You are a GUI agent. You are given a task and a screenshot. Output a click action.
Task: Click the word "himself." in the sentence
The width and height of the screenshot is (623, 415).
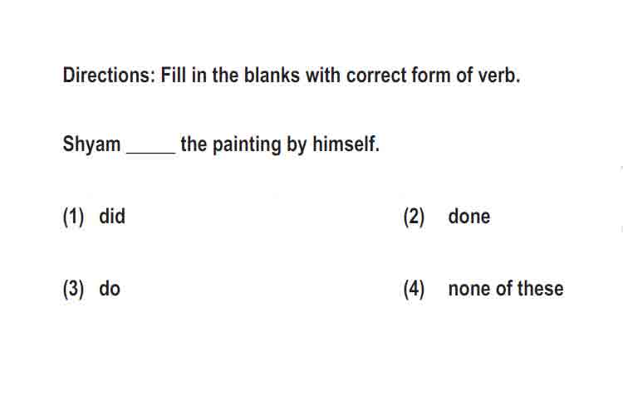(x=346, y=144)
